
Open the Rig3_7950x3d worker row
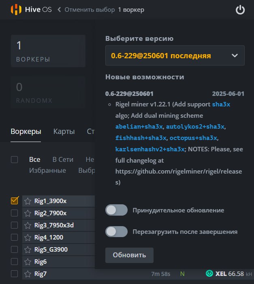58,225
